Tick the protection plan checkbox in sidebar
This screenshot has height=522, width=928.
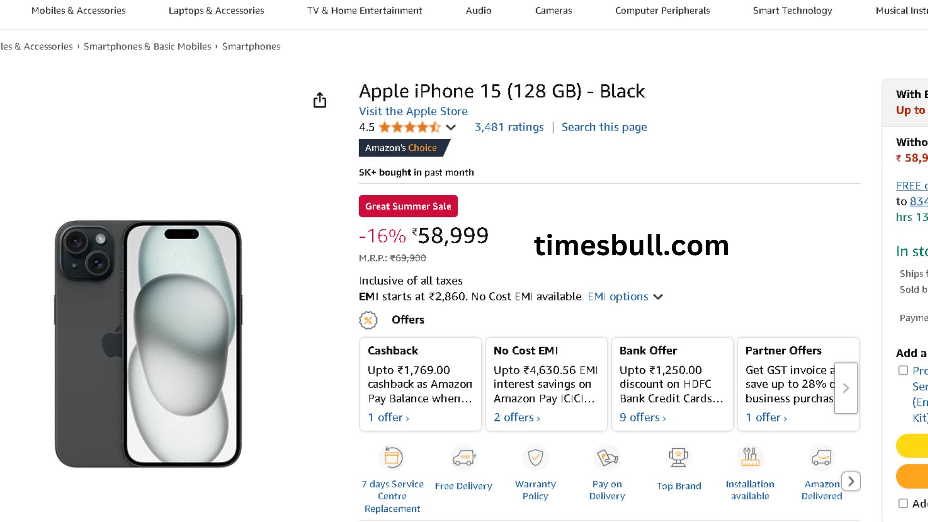pyautogui.click(x=903, y=370)
